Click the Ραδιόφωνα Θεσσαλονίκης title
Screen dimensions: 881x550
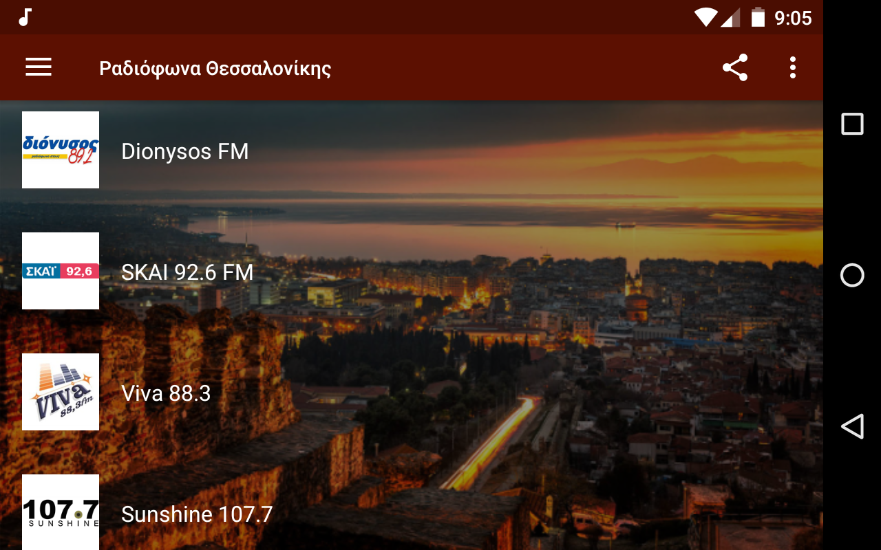tap(215, 69)
